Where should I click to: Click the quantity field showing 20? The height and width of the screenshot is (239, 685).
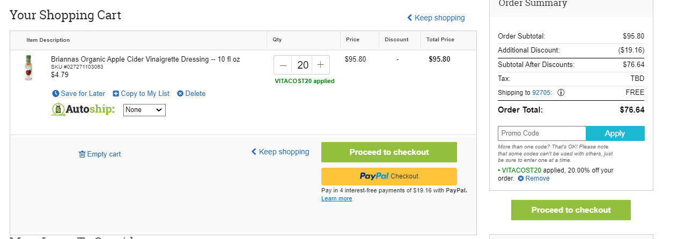coord(303,65)
